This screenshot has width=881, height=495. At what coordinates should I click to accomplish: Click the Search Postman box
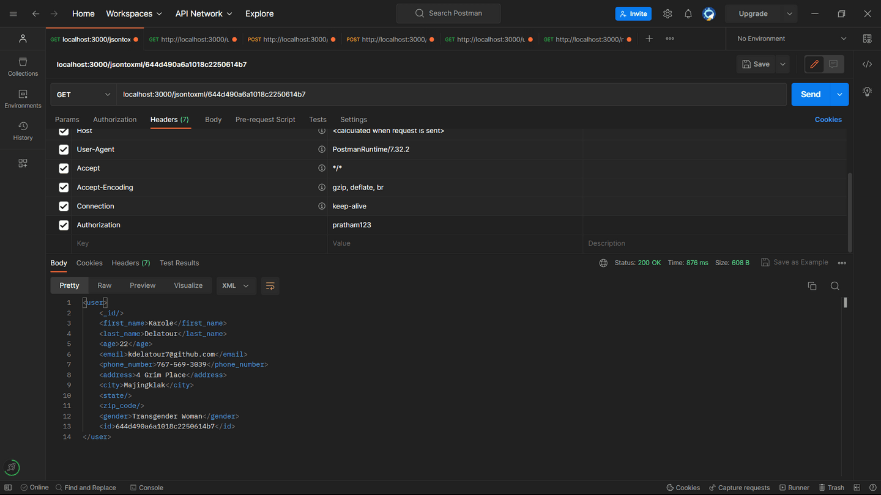448,13
